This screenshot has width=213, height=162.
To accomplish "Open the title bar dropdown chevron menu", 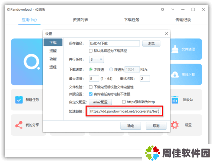I will pos(173,9).
